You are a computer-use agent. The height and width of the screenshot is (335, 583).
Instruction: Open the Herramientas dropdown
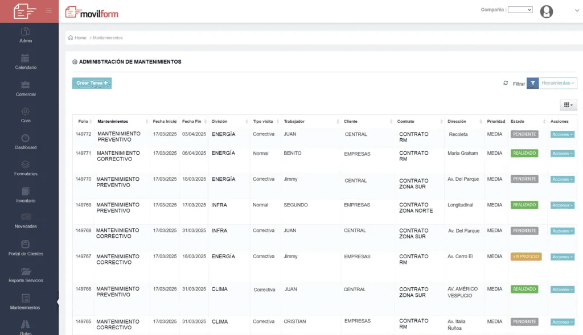point(558,83)
